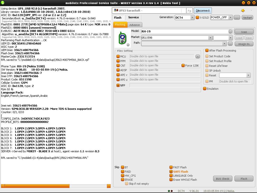The height and width of the screenshot is (193, 257).
Task: Click the orange maximize window button
Action: point(249,3)
